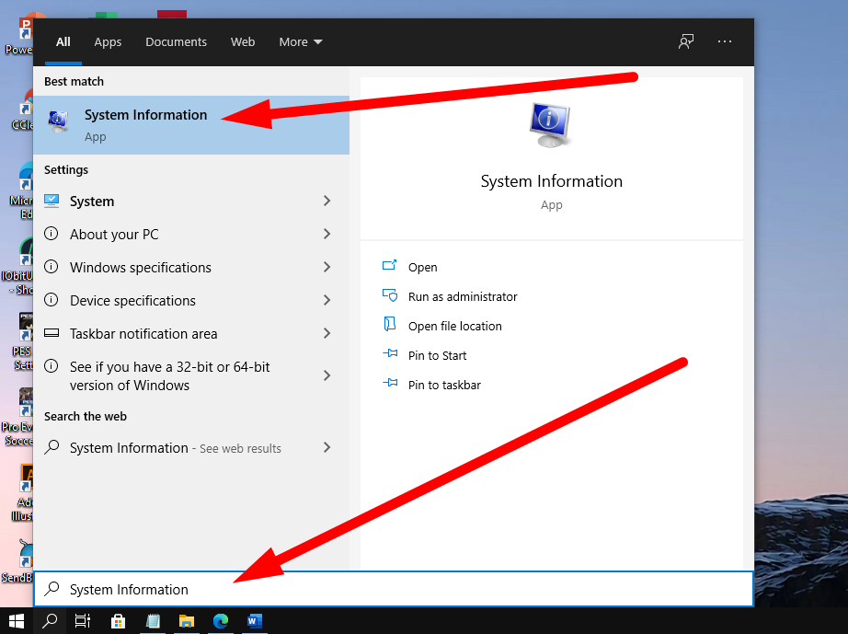Choose Open for System Information

(x=422, y=267)
